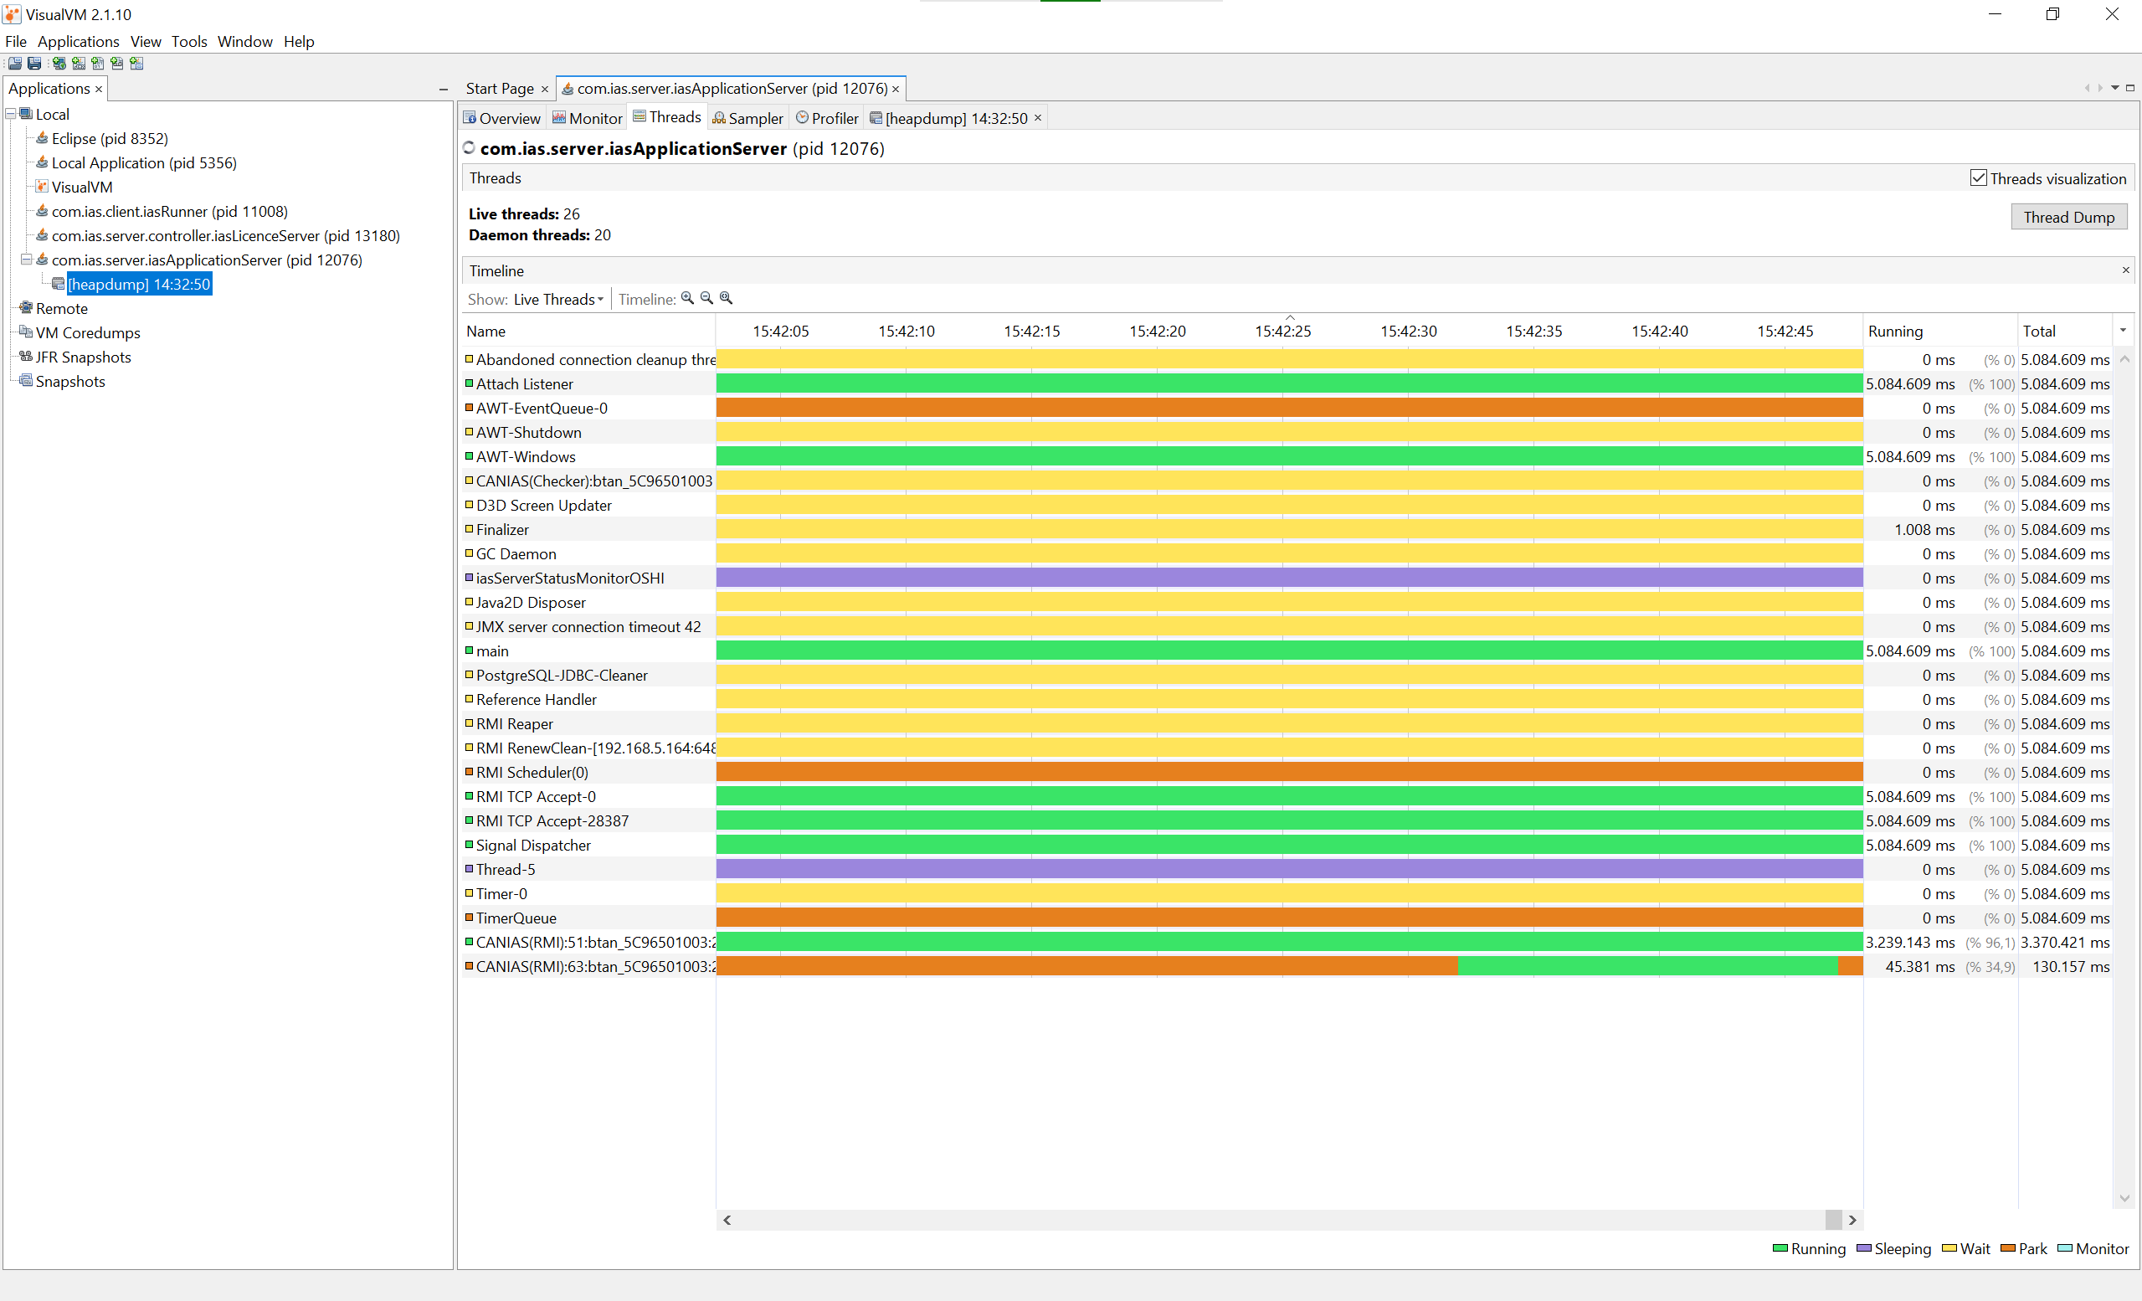Close the Applications panel tab

click(x=99, y=89)
